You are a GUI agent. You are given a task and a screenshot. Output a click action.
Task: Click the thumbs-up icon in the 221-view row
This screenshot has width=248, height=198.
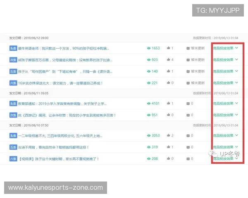coord(168,82)
